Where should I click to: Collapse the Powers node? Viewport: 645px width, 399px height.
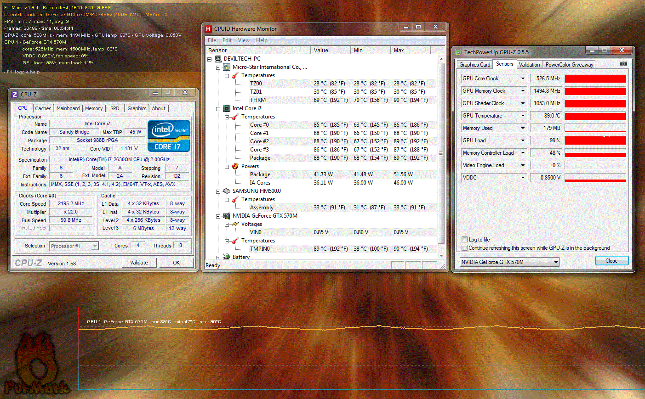click(227, 166)
